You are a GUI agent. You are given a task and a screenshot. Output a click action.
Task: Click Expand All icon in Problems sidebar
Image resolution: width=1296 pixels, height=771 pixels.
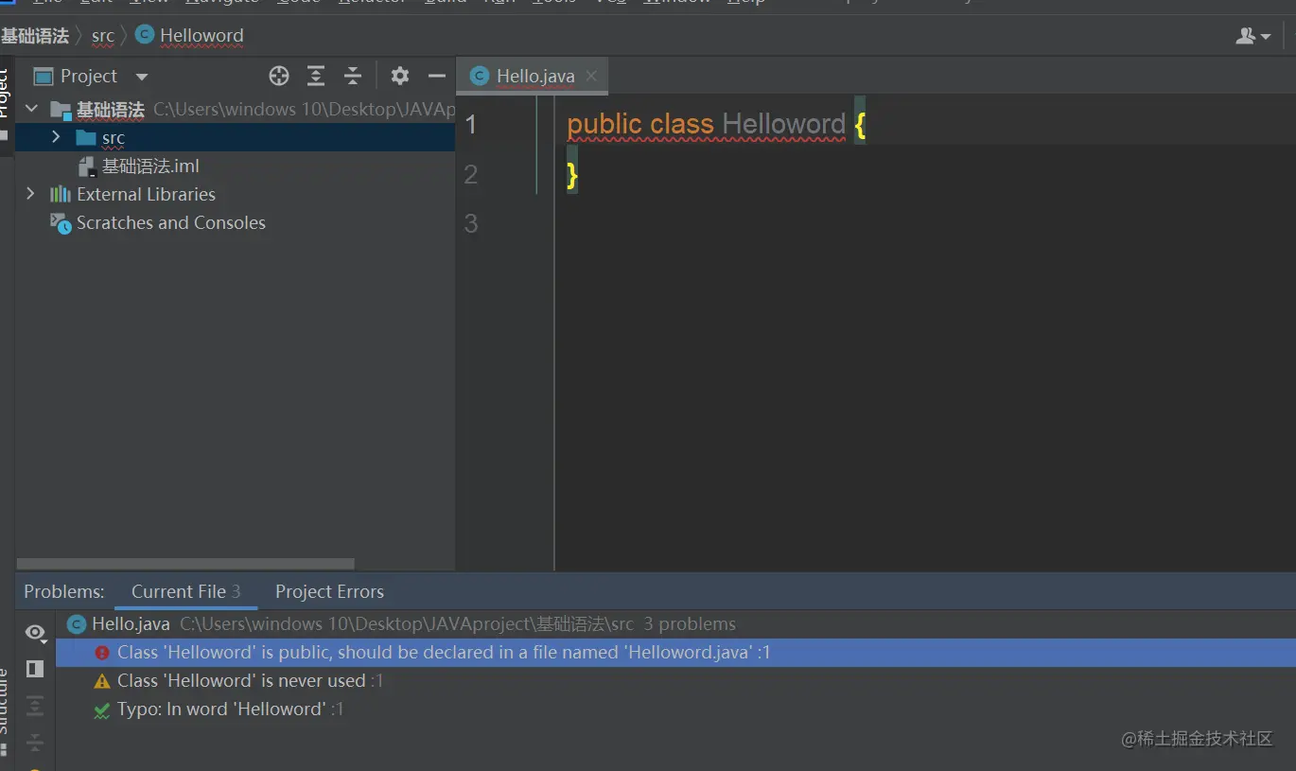click(35, 706)
